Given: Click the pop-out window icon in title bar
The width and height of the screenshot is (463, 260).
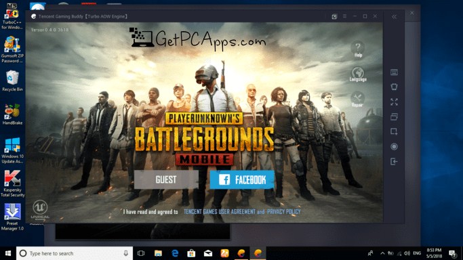Looking at the screenshot, I should [334, 16].
